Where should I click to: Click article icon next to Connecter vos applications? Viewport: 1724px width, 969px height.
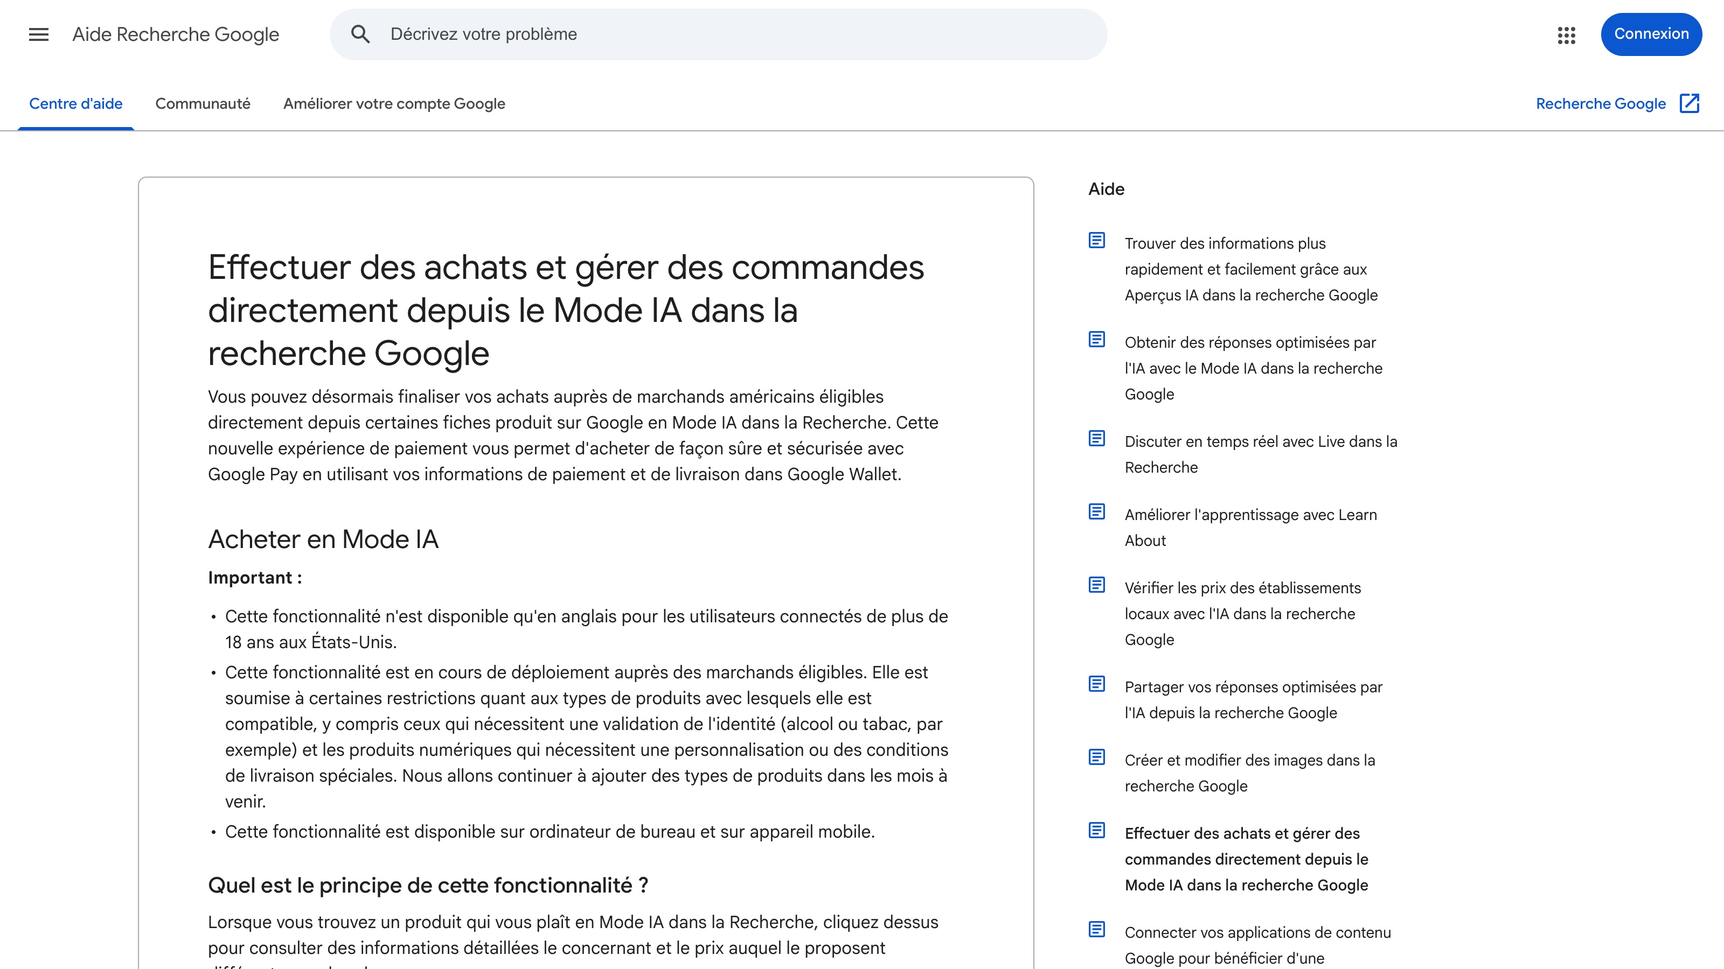(1096, 929)
